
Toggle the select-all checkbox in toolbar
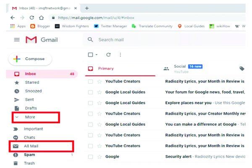(x=90, y=55)
